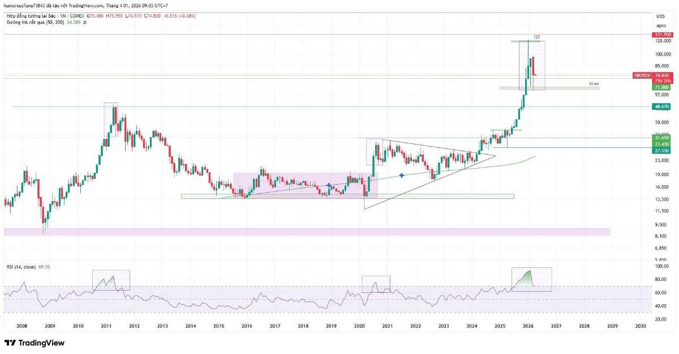This screenshot has height=354, width=679.
Task: Click the red 131.950 price label
Action: (x=662, y=35)
